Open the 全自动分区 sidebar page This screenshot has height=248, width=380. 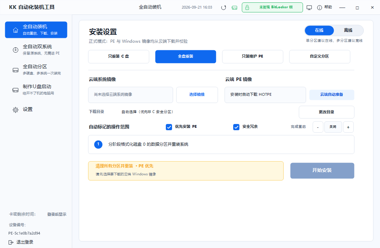pos(36,70)
